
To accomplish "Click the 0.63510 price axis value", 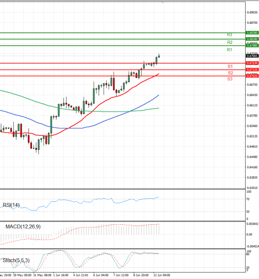I will (252, 188).
